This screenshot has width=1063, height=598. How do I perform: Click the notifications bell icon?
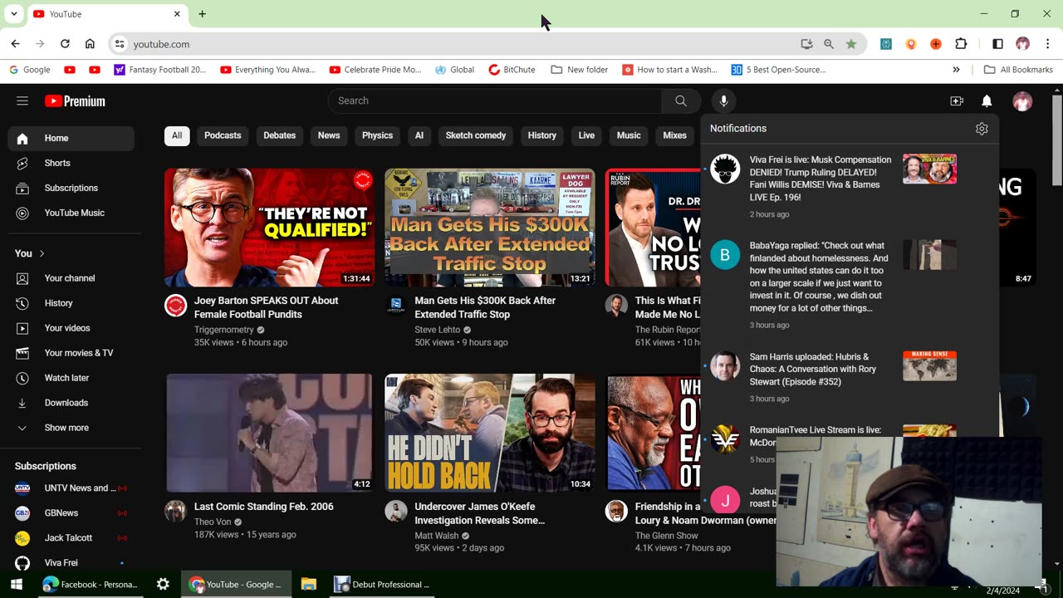pyautogui.click(x=987, y=100)
